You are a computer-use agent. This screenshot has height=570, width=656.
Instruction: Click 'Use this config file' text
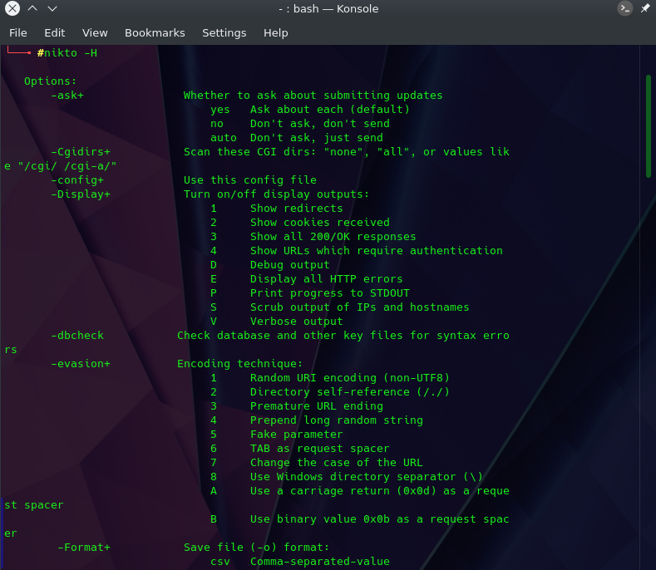tap(250, 180)
